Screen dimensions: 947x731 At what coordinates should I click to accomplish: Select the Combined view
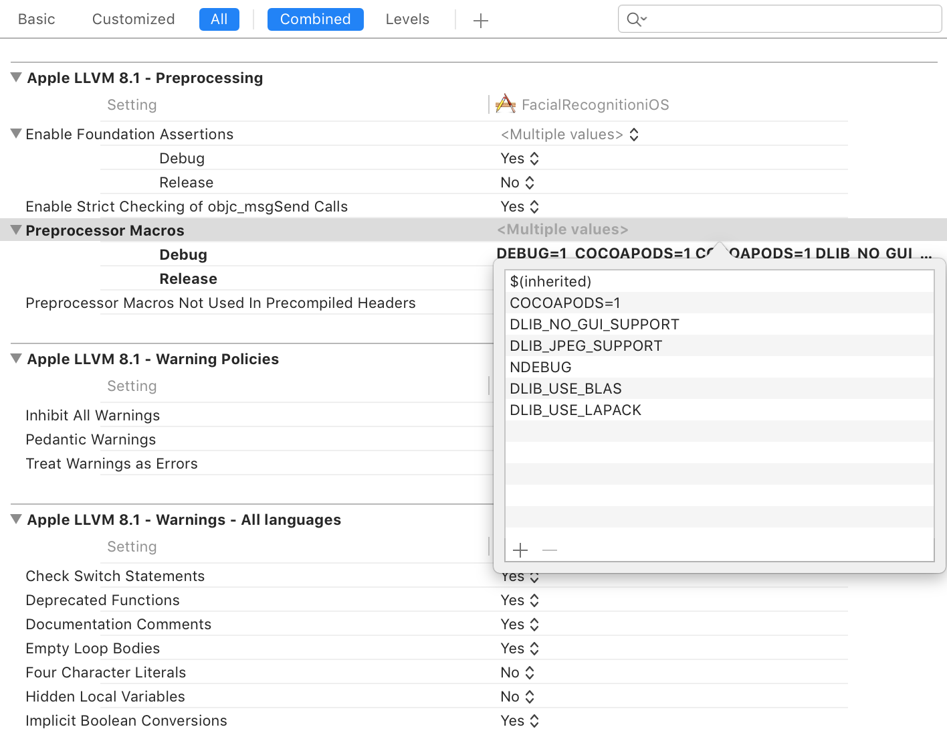(x=315, y=19)
